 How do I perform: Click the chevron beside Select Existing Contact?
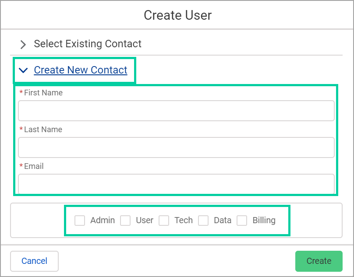tap(23, 44)
